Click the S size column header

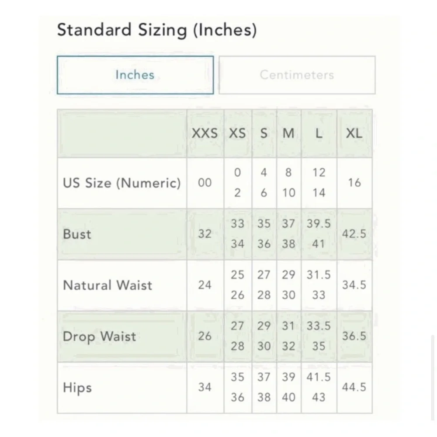click(x=264, y=134)
